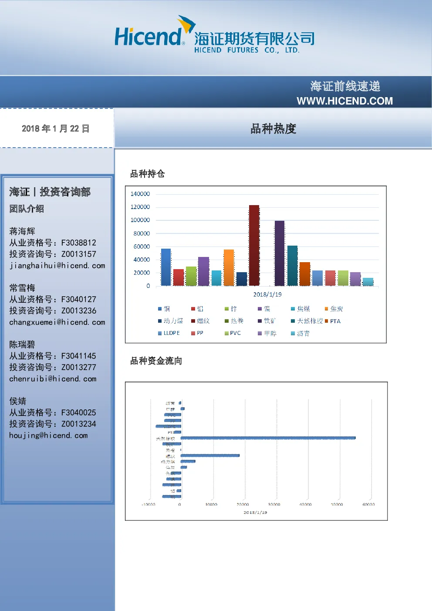Select the name 陈瑞碧
Screen dimensions: 432x611
click(22, 344)
